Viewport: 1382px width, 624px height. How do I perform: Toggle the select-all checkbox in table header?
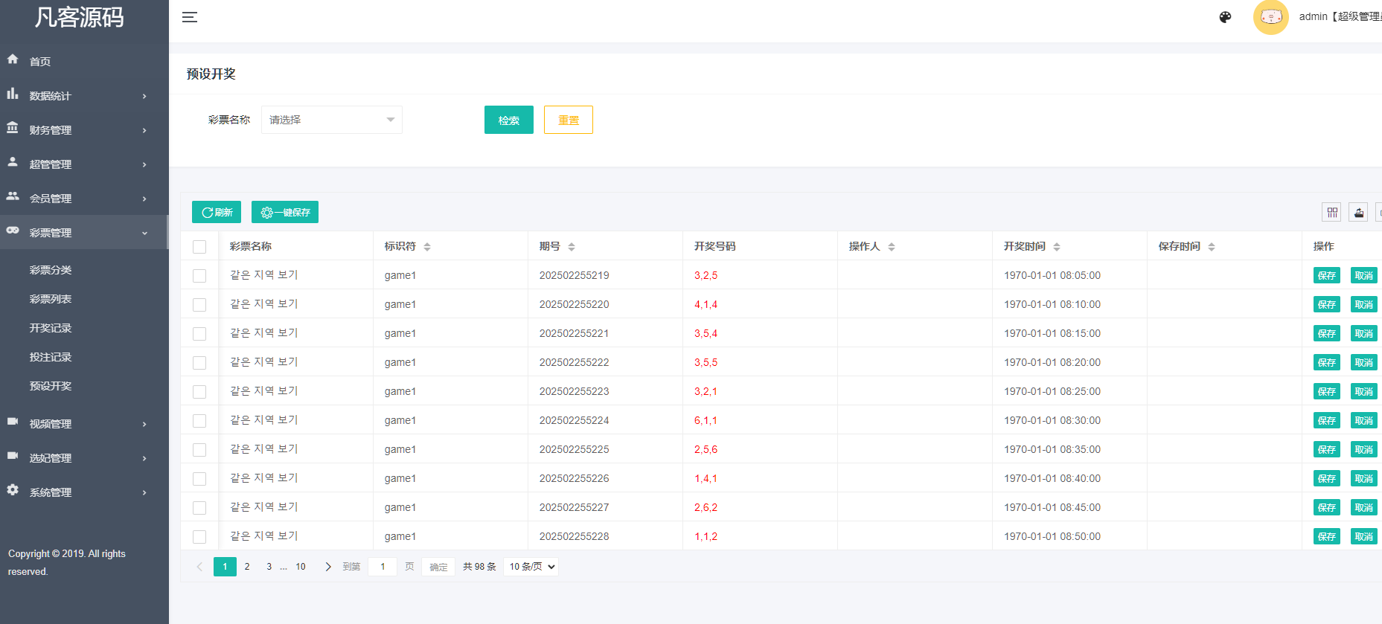[199, 247]
